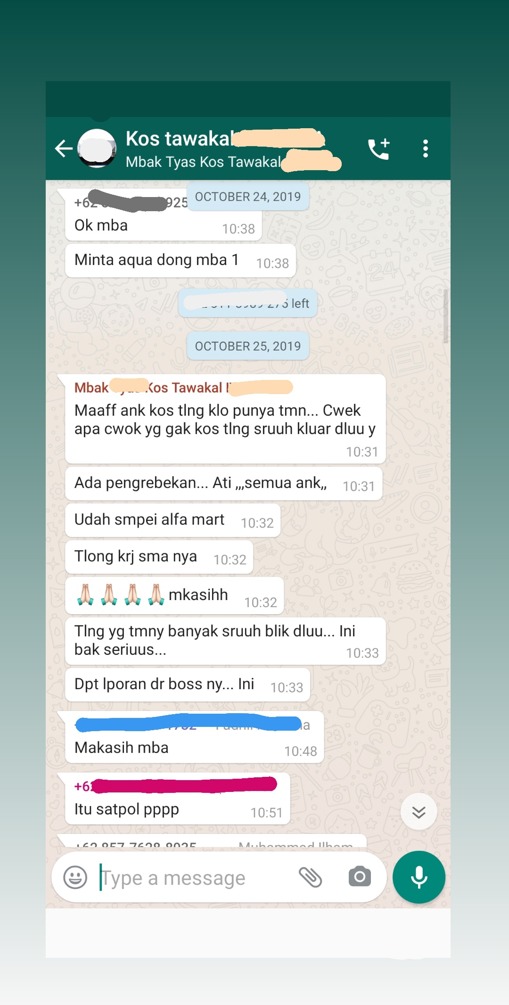Image resolution: width=509 pixels, height=1005 pixels.
Task: Open the emoji picker
Action: (x=75, y=878)
